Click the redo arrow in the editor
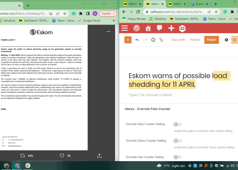 tap(145, 40)
